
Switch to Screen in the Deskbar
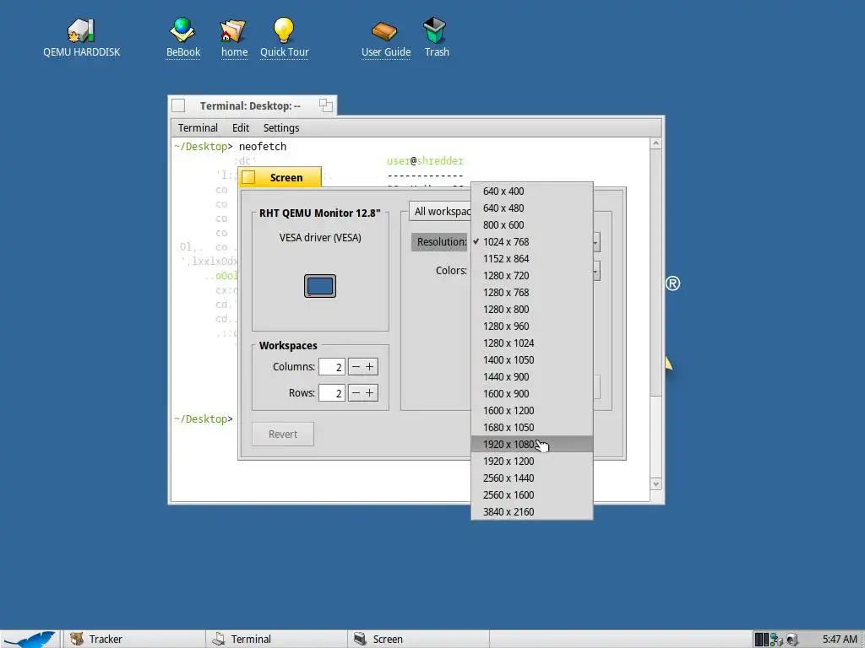(417, 640)
